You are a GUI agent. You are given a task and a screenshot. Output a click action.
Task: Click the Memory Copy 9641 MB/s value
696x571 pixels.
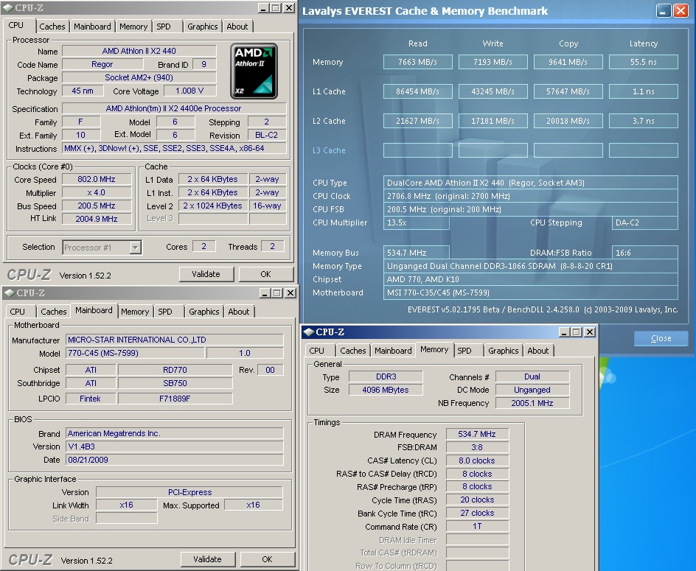tap(568, 62)
